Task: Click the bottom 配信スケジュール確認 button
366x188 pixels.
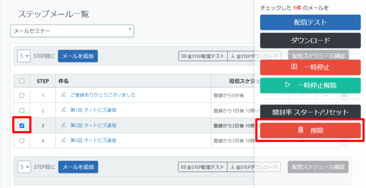Action: pyautogui.click(x=318, y=167)
